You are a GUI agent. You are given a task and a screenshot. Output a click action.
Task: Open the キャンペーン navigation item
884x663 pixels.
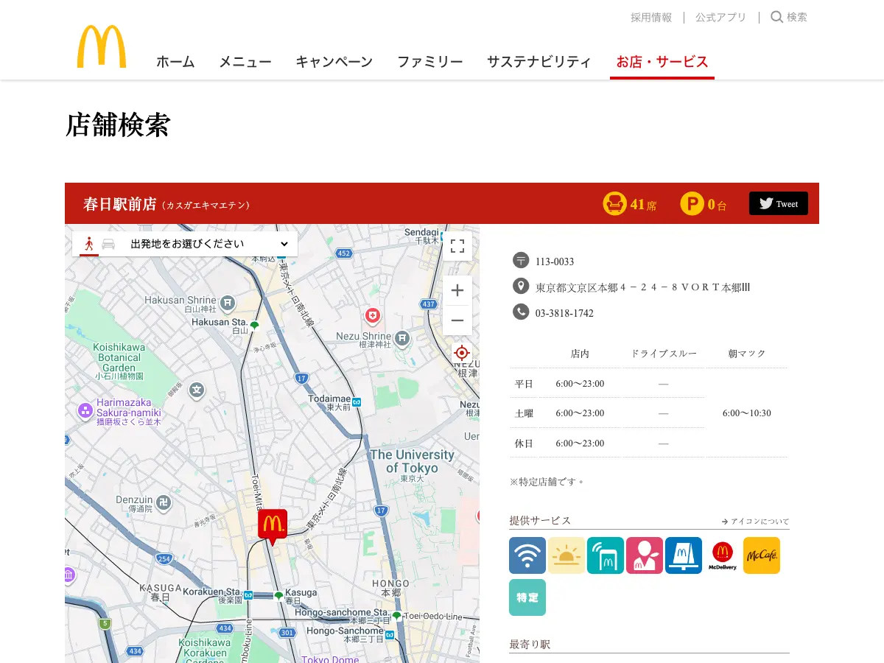click(x=334, y=62)
